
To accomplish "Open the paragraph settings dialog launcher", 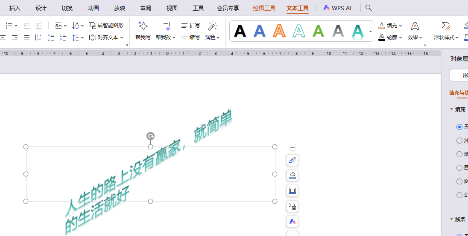I will pyautogui.click(x=126, y=45).
